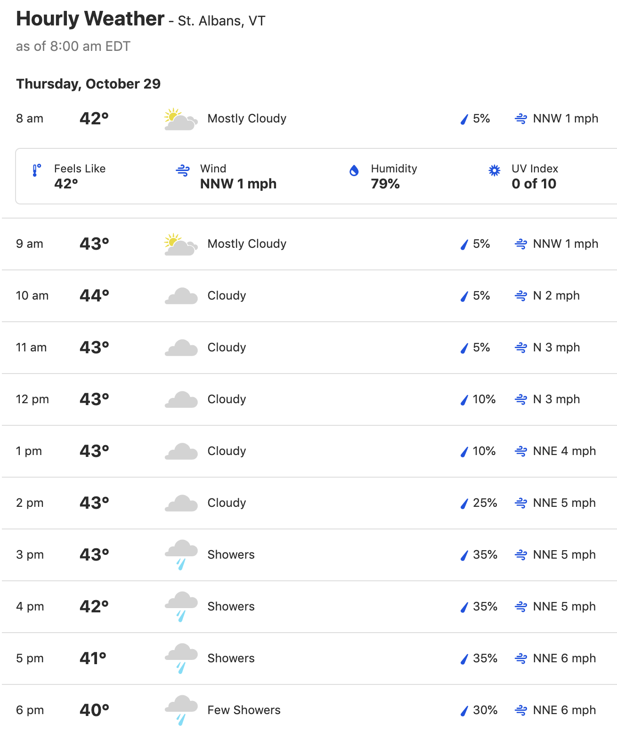Expand the 9 am hourly row

309,244
